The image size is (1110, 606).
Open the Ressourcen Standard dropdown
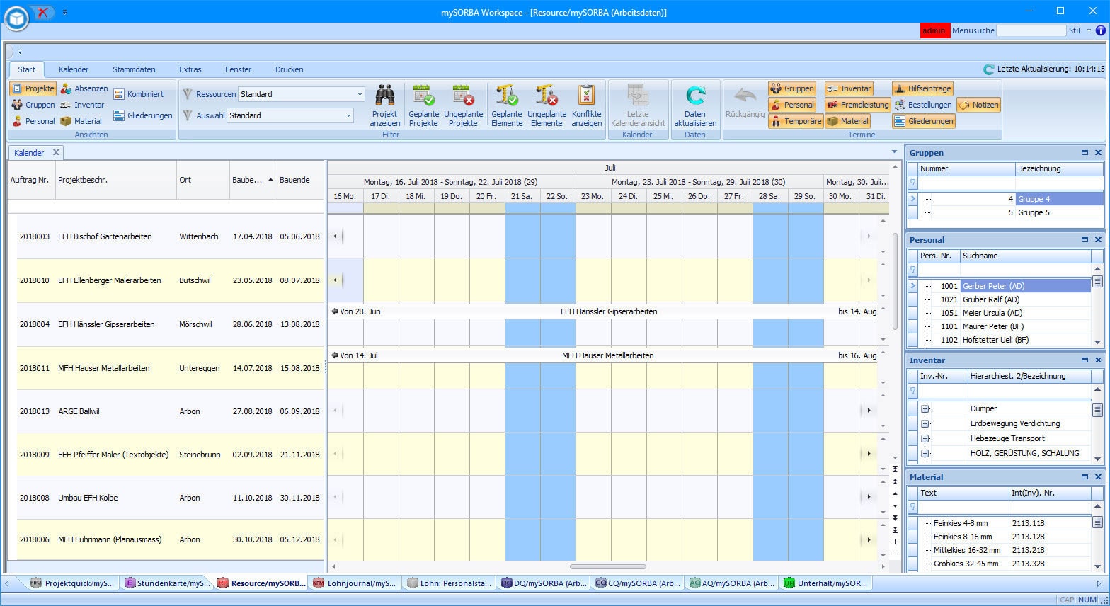(x=360, y=94)
